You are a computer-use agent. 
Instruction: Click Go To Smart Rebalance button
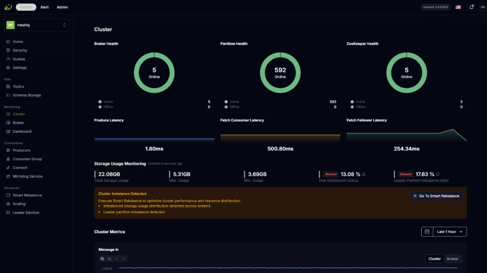click(436, 196)
